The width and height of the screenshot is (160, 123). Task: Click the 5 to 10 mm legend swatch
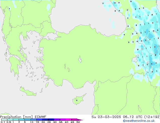28,120
